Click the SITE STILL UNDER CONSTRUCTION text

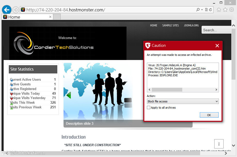[x=92, y=145]
